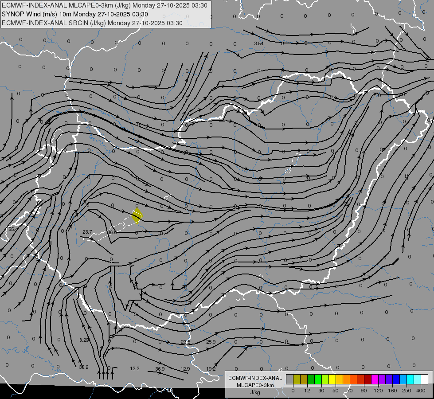This screenshot has width=434, height=399.
Task: Click the 8.29 grid value on map
Action: (84, 340)
